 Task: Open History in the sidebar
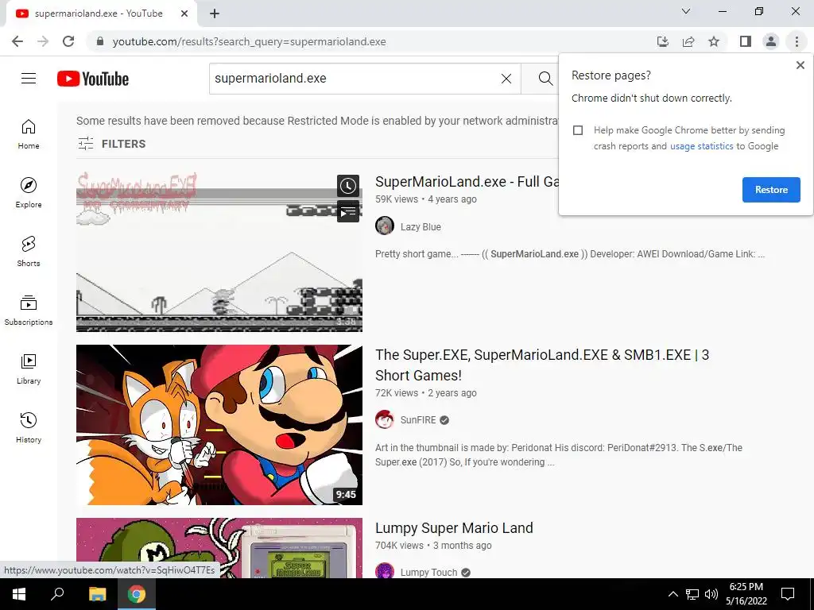coord(29,427)
